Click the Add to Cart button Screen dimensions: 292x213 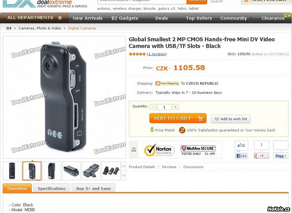pos(178,118)
